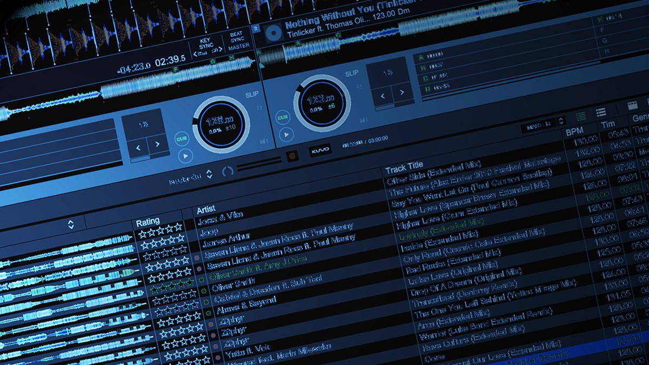Double the beat loop on deck 2
Image resolution: width=649 pixels, height=365 pixels.
pyautogui.click(x=401, y=92)
